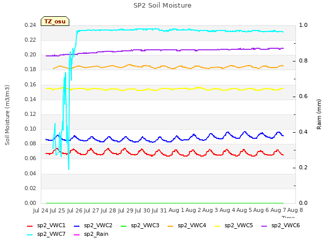Click the 1.0 right axis value
Screen dimensions: 326x244
(x=303, y=25)
